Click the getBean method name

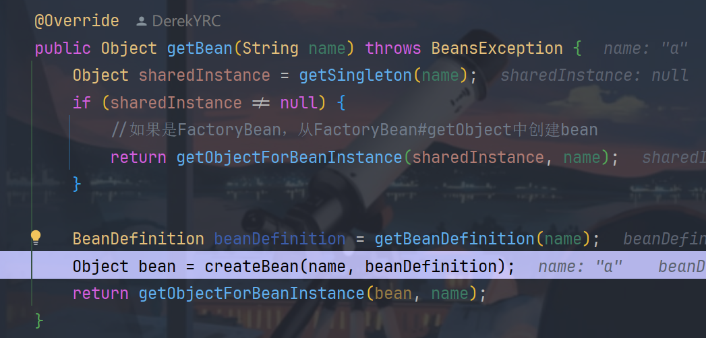[200, 48]
